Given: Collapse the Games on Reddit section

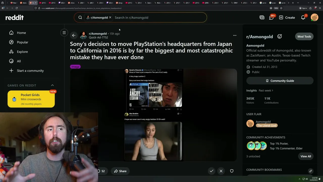Looking at the screenshot, I should 52,85.
